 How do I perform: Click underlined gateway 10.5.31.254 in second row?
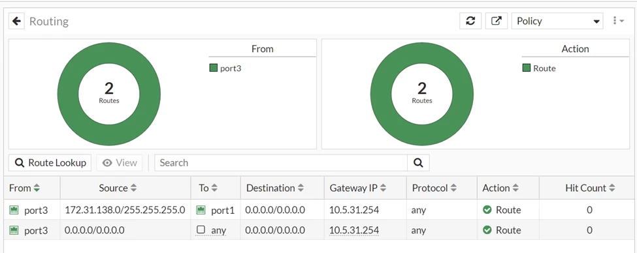354,230
